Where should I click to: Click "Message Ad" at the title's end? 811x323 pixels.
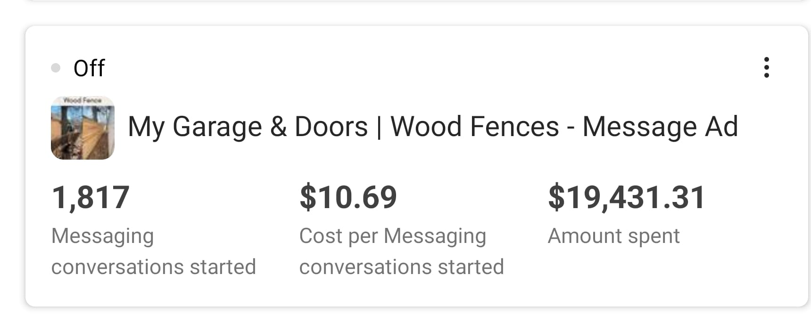click(x=660, y=127)
